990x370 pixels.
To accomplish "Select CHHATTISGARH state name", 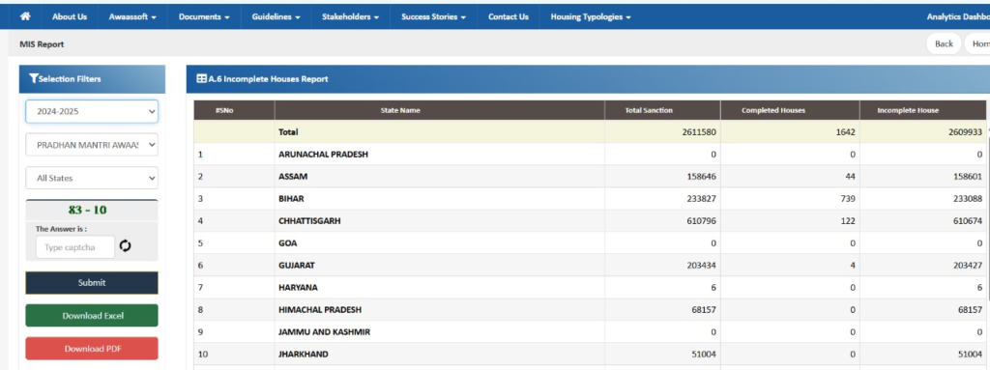I will pos(310,221).
